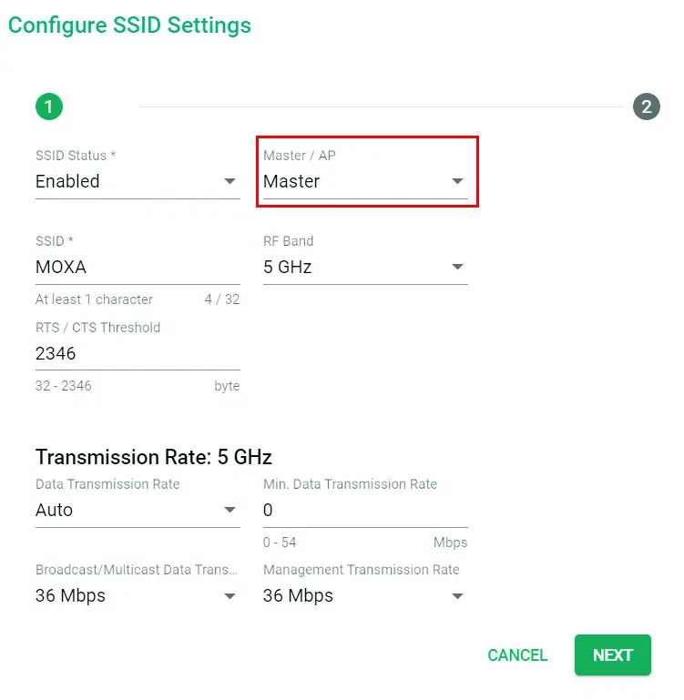Click the Broadcast/Multicast rate dropdown arrow
This screenshot has width=684, height=700.
click(x=230, y=596)
